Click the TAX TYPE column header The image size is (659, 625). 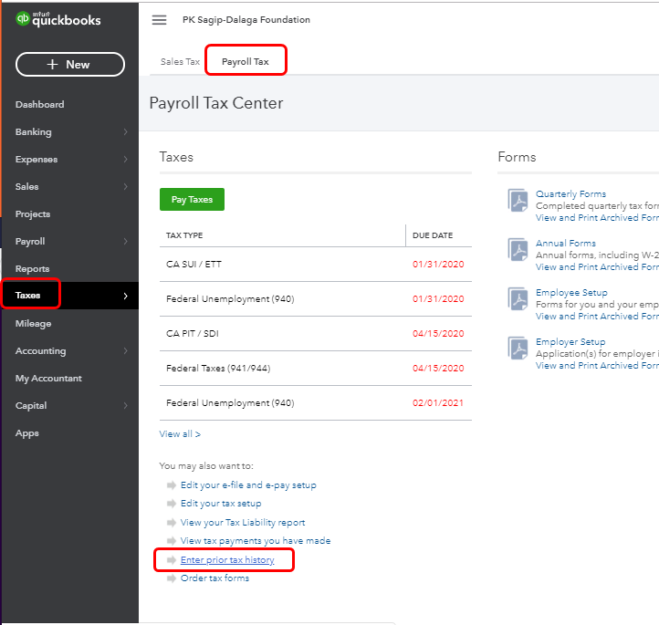coord(184,235)
